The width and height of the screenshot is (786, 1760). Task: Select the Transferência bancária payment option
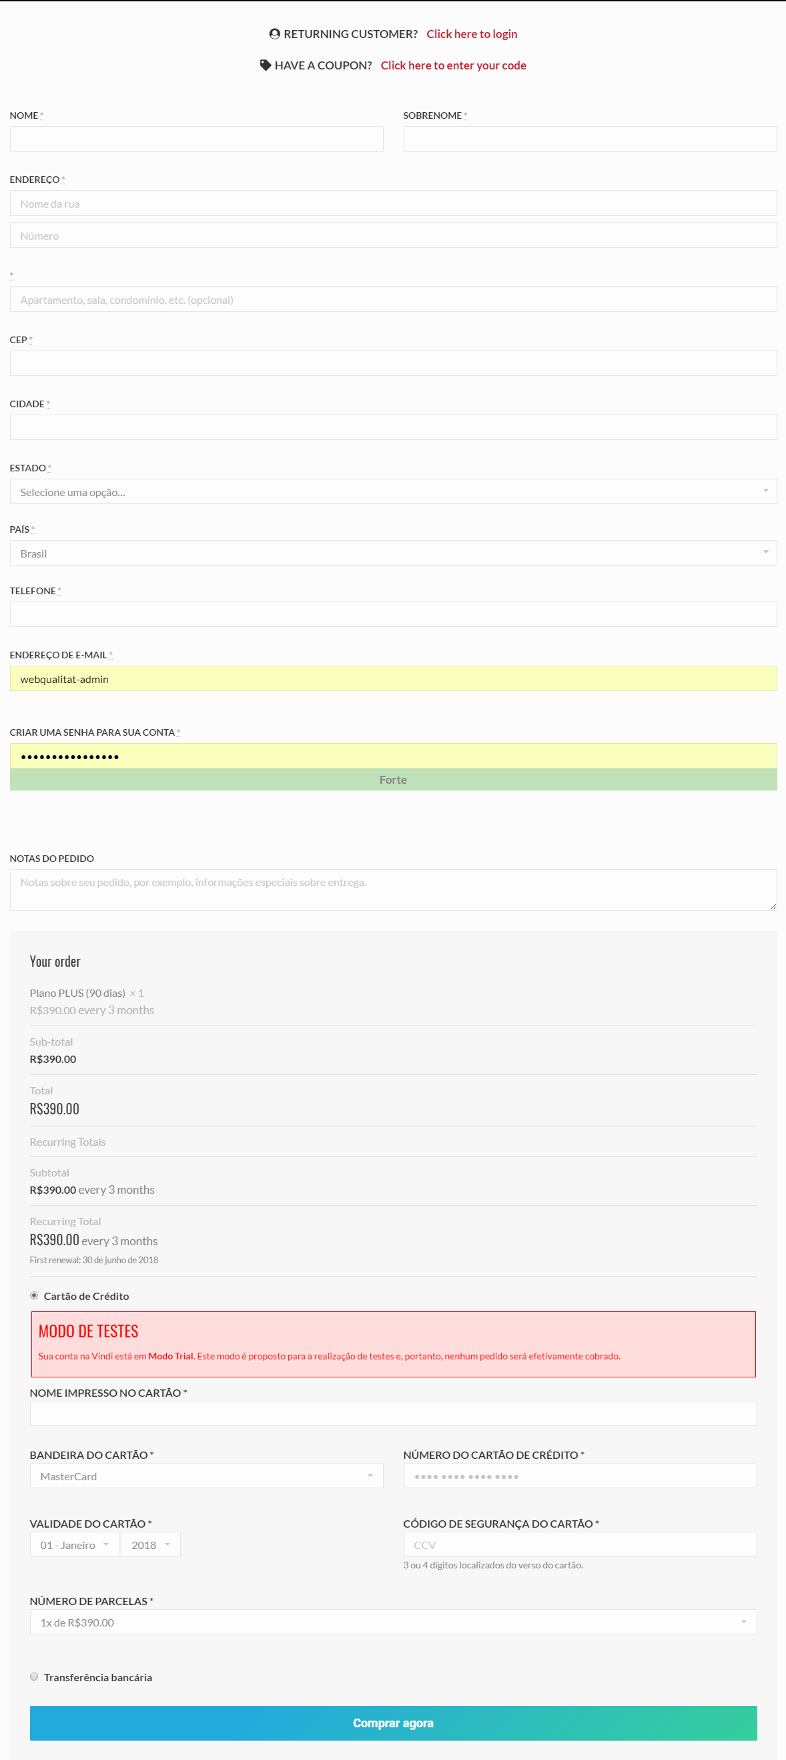pyautogui.click(x=34, y=1677)
